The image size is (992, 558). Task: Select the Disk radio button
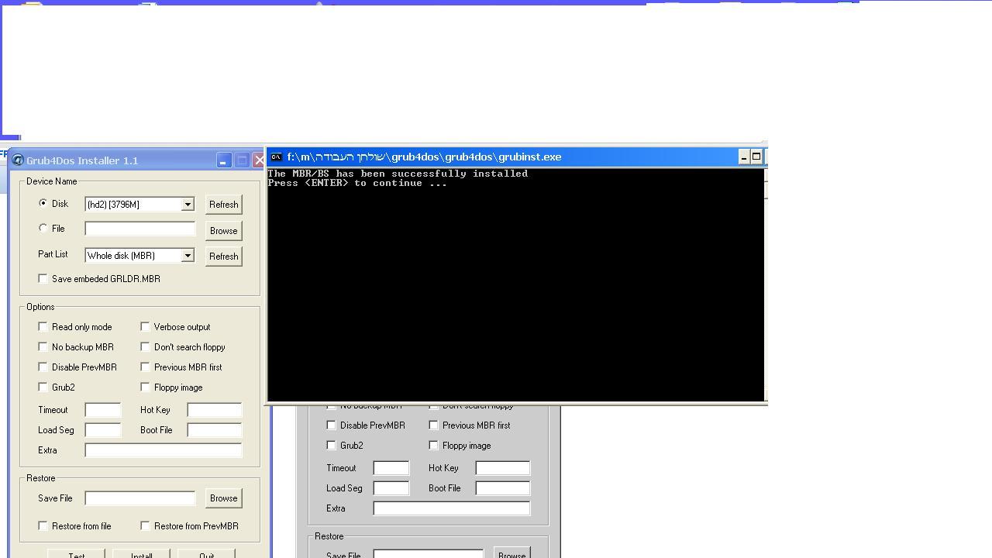click(x=43, y=203)
